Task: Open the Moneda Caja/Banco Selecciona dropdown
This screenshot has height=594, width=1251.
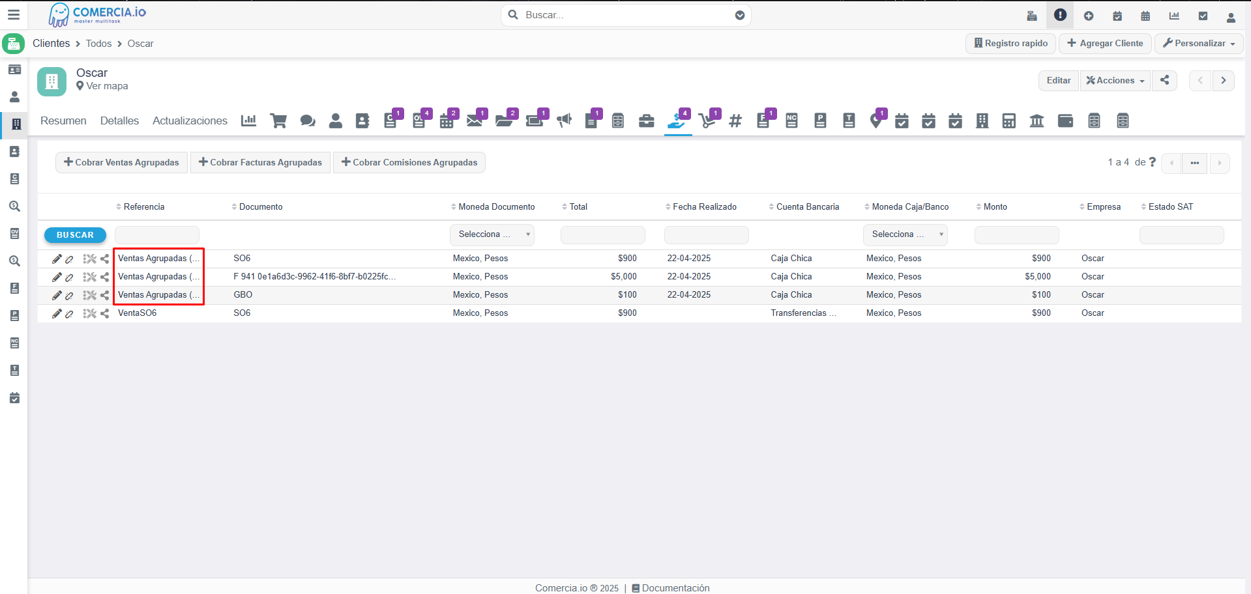Action: (x=905, y=234)
